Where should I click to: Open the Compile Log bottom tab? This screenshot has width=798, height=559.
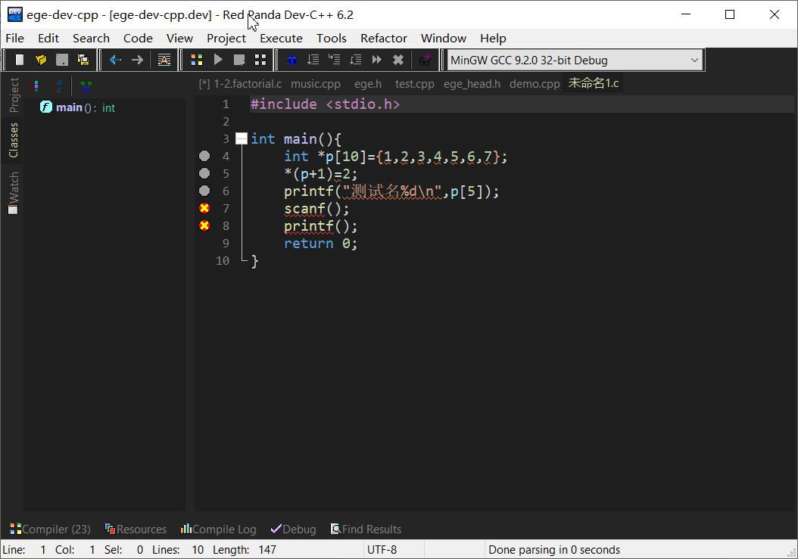(218, 529)
